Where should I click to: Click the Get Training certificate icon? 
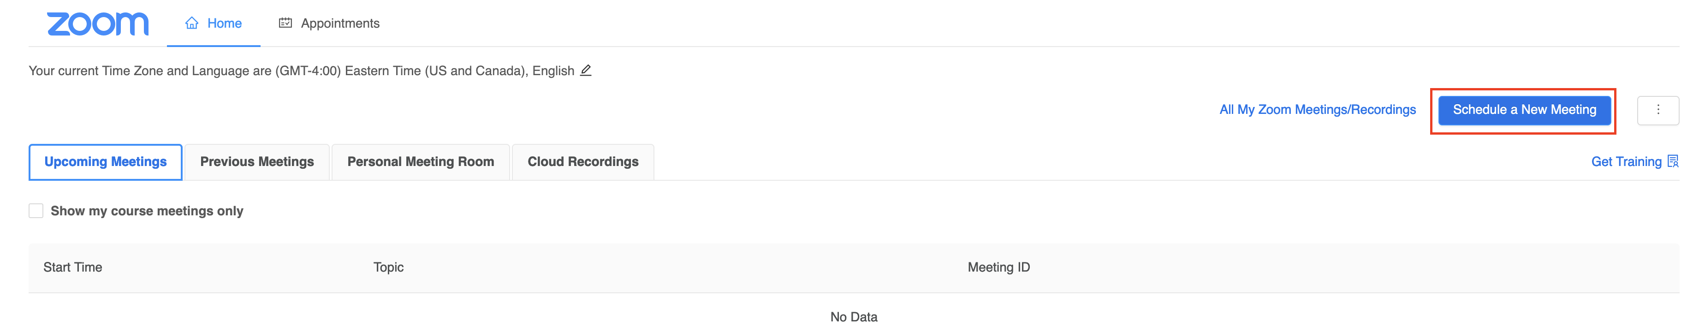(x=1673, y=162)
